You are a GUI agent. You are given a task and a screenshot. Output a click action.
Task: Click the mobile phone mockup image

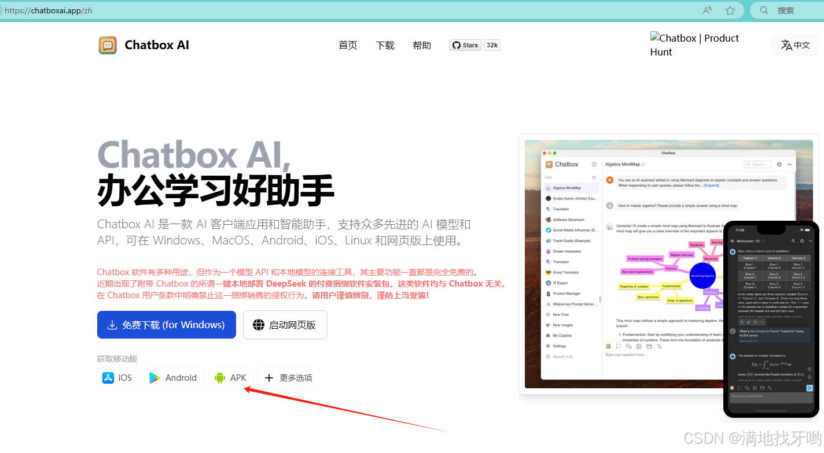(x=771, y=319)
